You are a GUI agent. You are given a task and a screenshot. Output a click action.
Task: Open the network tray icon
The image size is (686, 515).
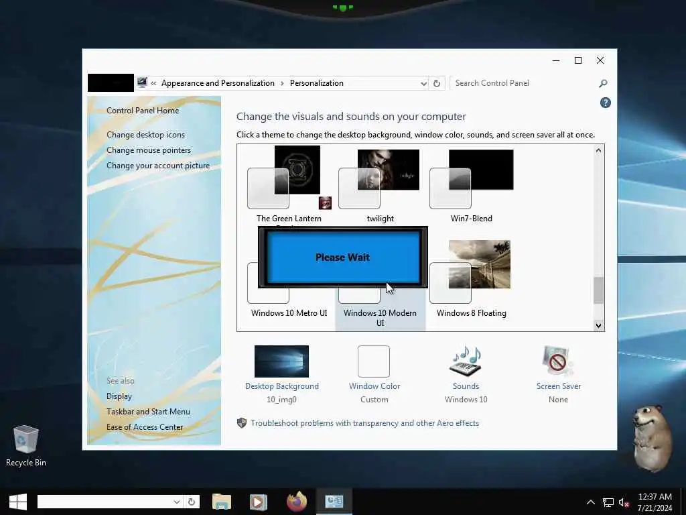coord(608,502)
